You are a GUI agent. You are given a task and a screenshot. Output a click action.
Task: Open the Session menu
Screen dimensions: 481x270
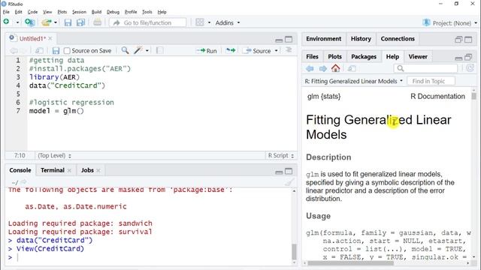(x=79, y=12)
